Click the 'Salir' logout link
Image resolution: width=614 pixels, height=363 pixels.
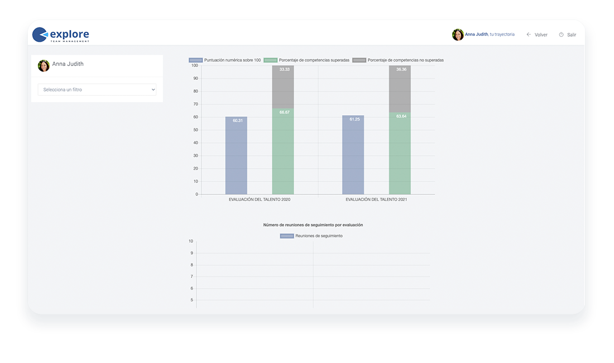point(572,35)
